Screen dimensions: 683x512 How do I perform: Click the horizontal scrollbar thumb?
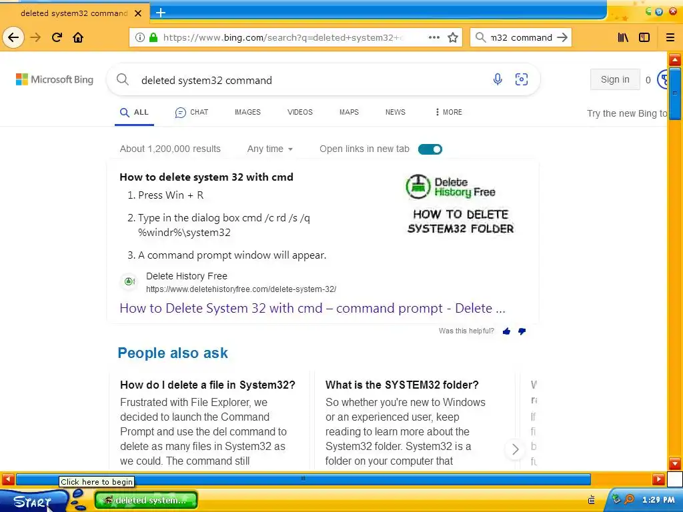(x=303, y=479)
